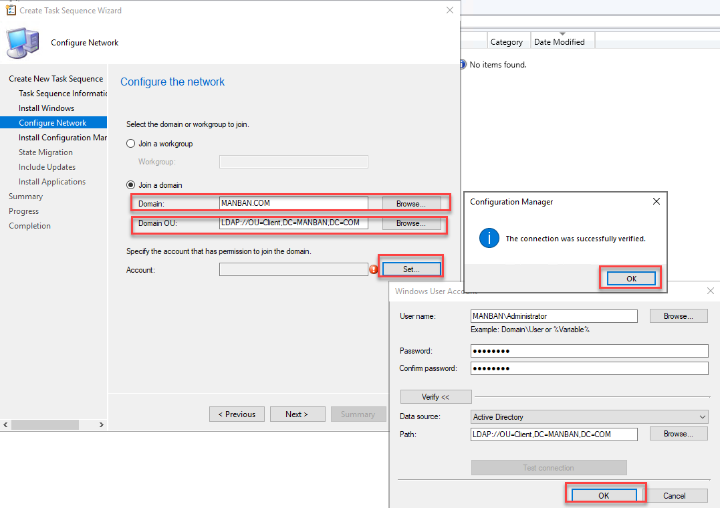Select the "Join a workgroup" radio button
The height and width of the screenshot is (508, 720).
[130, 143]
